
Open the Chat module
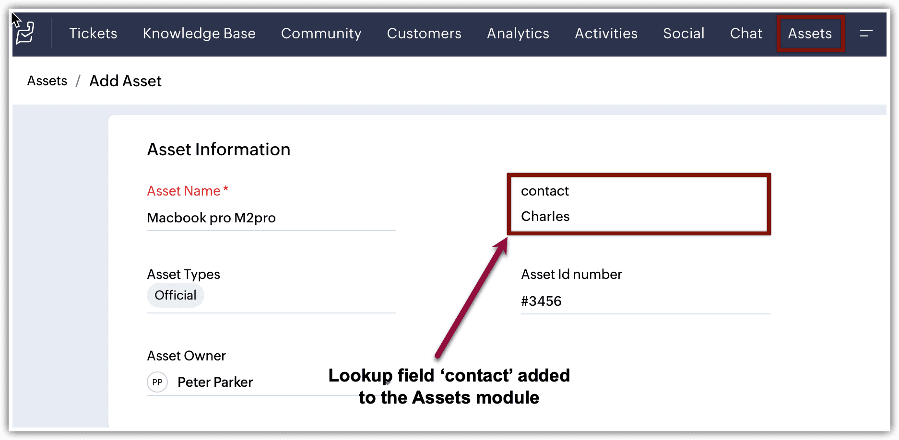click(x=746, y=34)
